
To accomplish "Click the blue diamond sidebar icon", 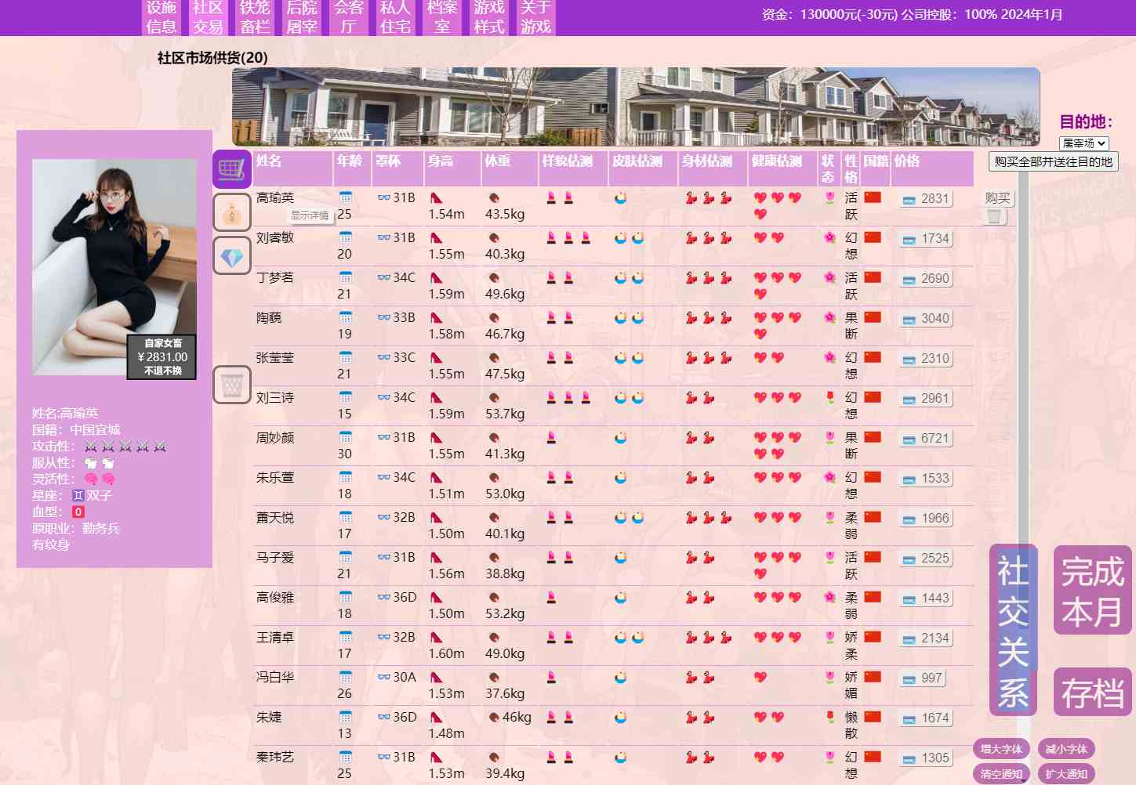I will click(x=232, y=255).
